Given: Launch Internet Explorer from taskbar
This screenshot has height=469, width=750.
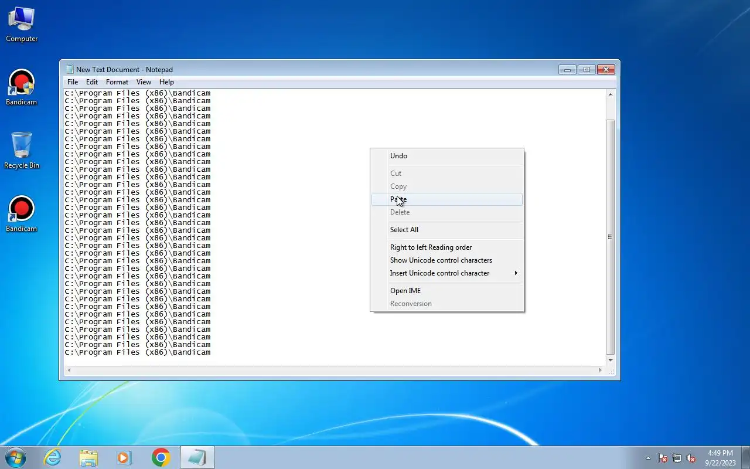Looking at the screenshot, I should 53,457.
